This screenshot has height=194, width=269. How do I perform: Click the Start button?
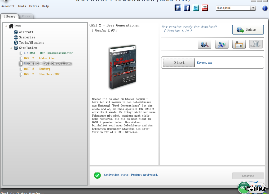(179, 63)
